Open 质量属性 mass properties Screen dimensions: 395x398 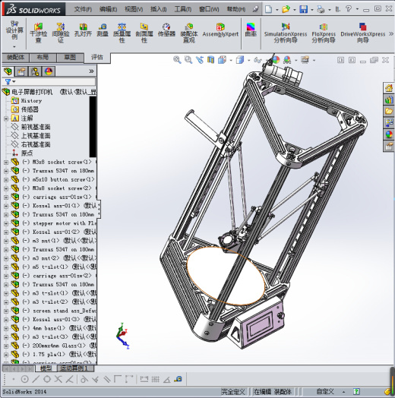122,33
